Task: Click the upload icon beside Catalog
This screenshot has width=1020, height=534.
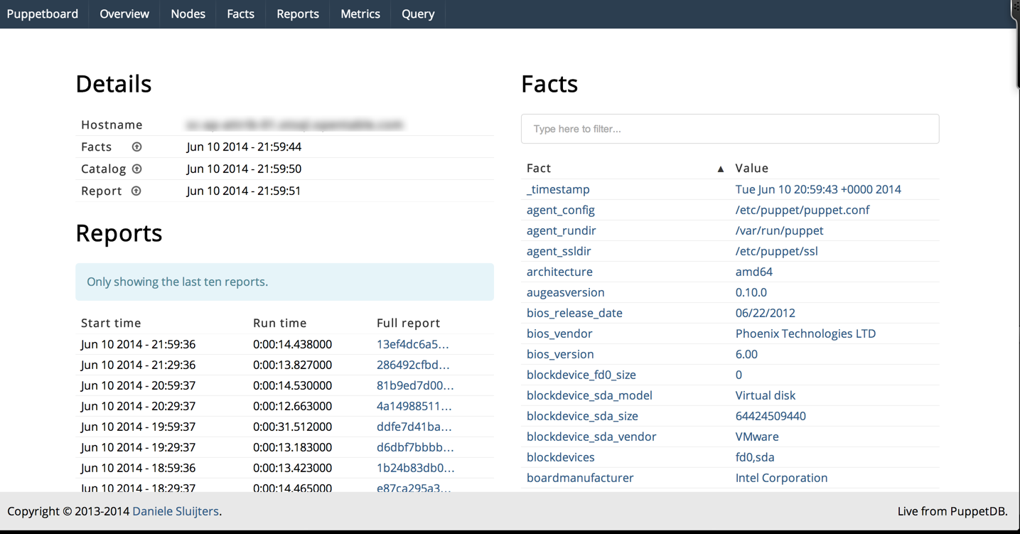Action: point(136,169)
